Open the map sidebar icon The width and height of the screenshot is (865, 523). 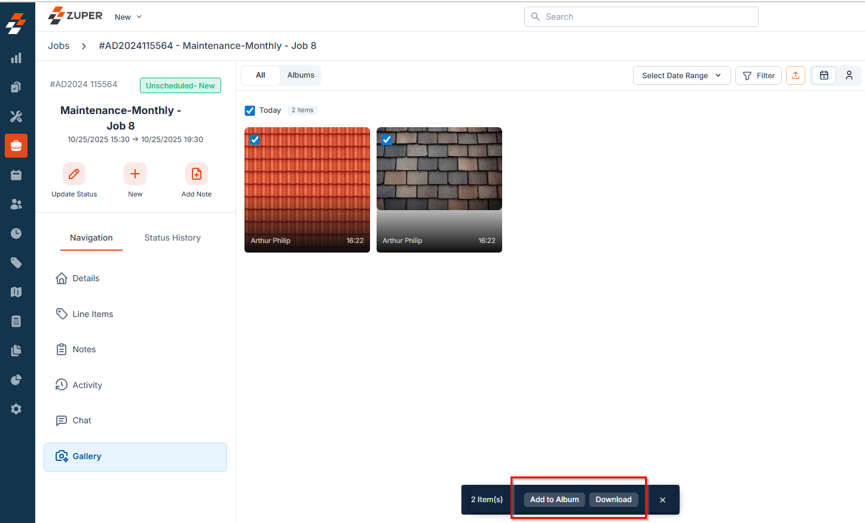(x=16, y=292)
